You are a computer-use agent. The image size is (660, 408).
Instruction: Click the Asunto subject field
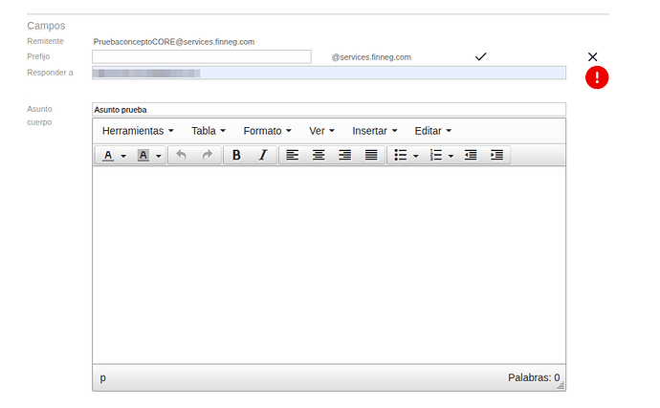coord(328,109)
